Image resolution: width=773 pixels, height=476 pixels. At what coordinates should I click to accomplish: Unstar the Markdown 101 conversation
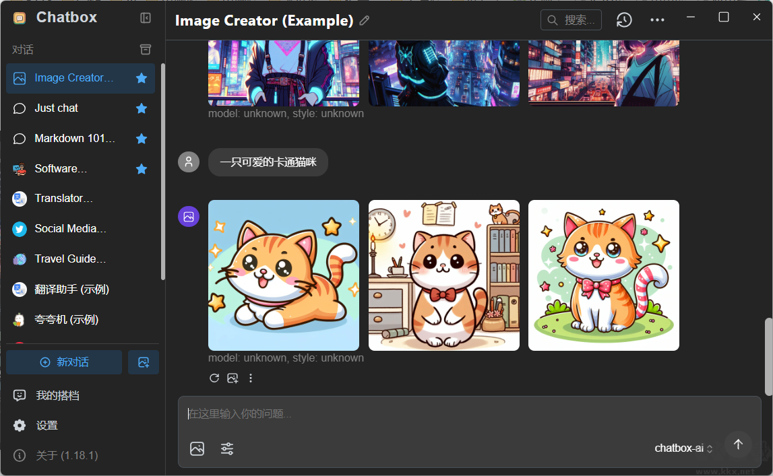[x=142, y=138]
